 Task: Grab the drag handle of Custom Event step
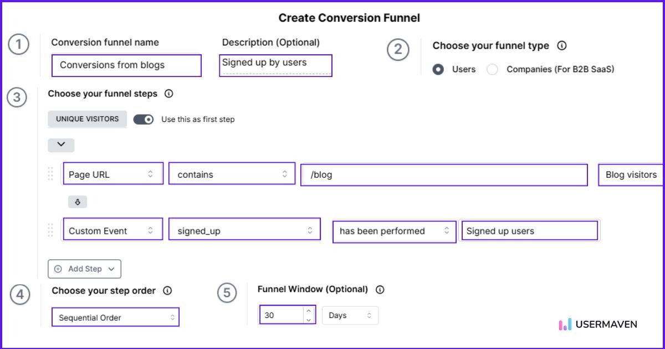coord(51,230)
